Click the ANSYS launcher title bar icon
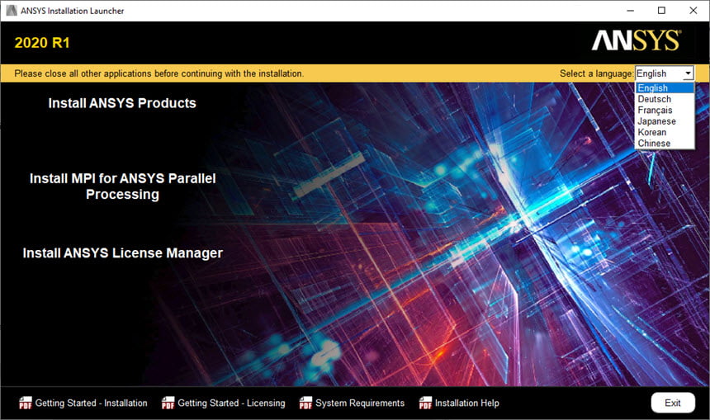The image size is (710, 420). (12, 11)
